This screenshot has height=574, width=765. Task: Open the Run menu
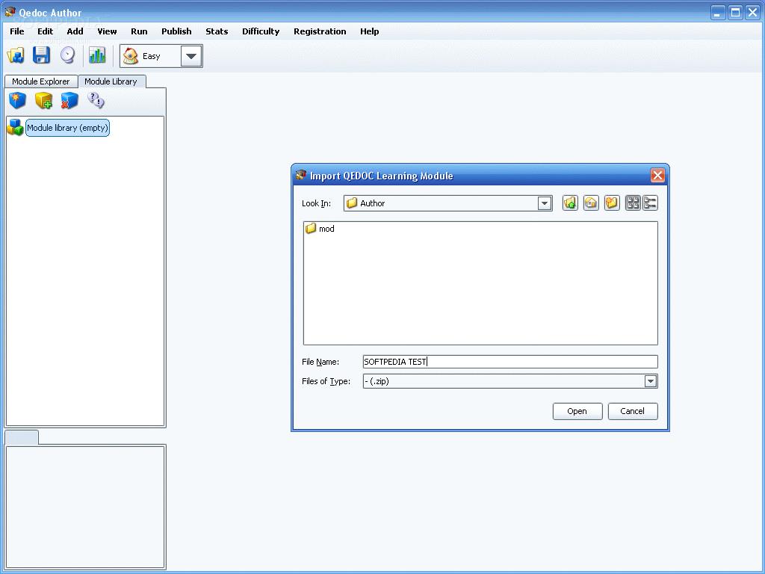pyautogui.click(x=139, y=31)
